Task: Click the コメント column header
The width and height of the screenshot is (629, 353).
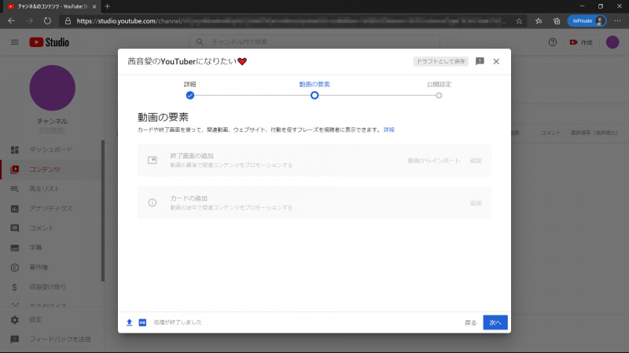Action: (550, 133)
